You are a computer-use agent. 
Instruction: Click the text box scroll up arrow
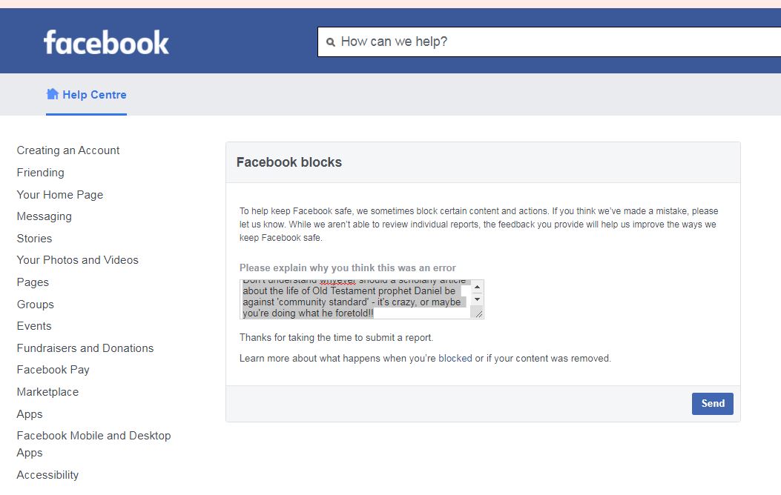(477, 287)
